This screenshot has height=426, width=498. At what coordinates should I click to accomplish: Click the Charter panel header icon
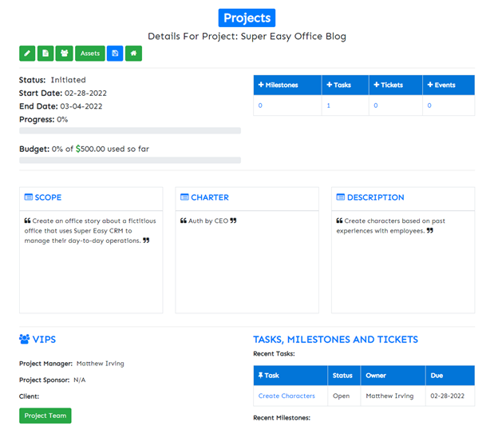coord(184,197)
